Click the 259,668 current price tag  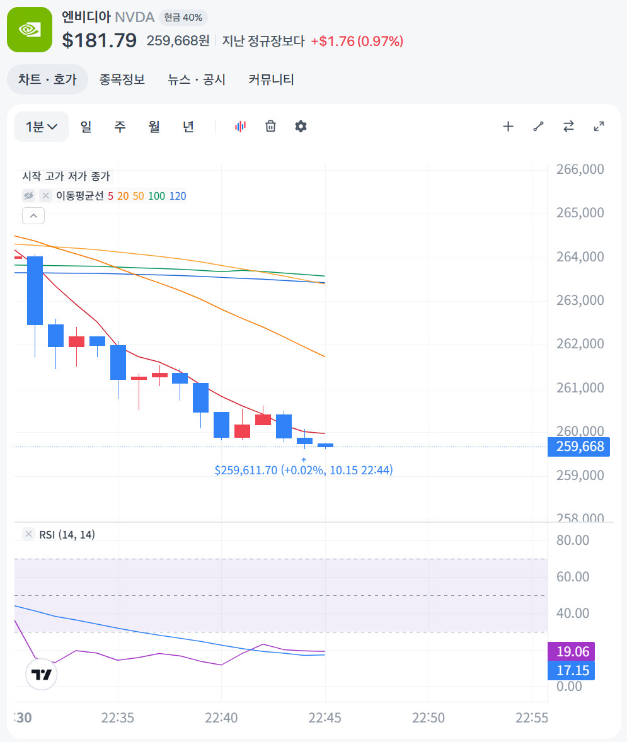[x=578, y=446]
